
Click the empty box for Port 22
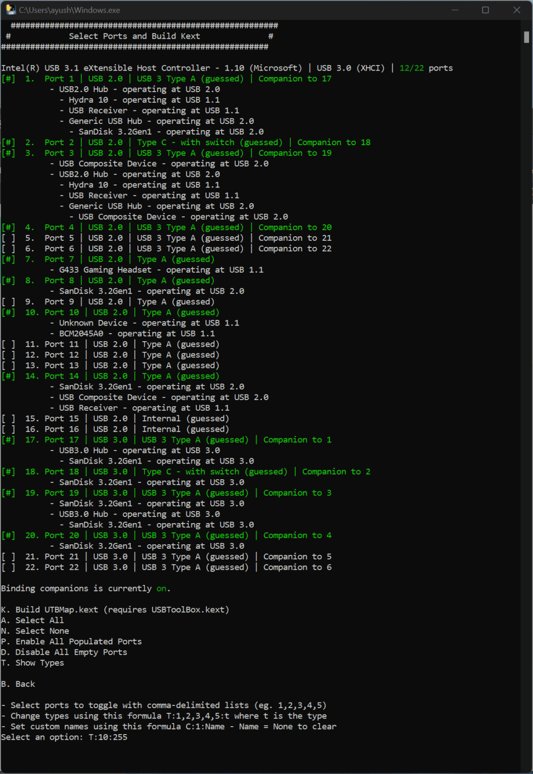point(9,567)
